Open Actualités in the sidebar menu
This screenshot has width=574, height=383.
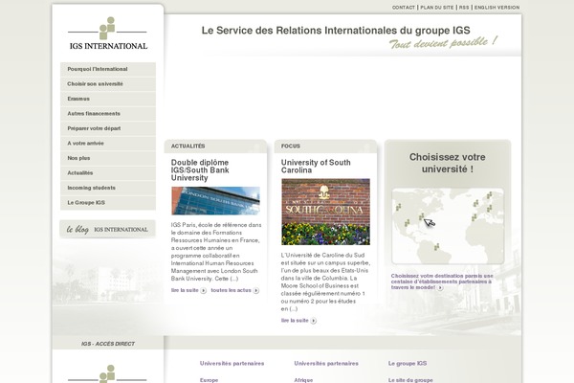[108, 173]
